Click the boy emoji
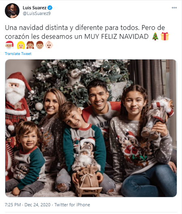The height and width of the screenshot is (214, 182). click(x=40, y=45)
